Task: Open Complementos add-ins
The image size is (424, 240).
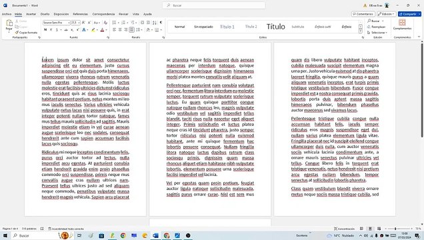Action: point(402,24)
